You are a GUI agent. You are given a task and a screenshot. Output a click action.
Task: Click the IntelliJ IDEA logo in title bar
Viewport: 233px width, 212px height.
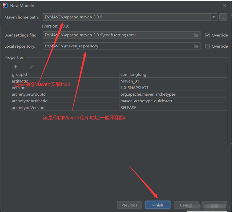tap(5, 6)
